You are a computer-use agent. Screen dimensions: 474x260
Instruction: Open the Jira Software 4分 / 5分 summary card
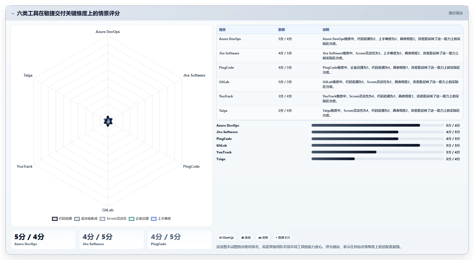click(x=112, y=239)
